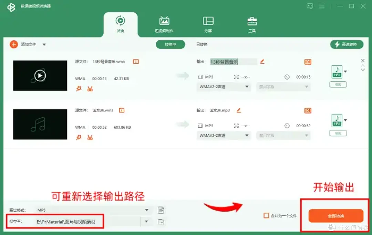The width and height of the screenshot is (372, 235).
Task: Expand the save path dropdown arrow
Action: 146,222
